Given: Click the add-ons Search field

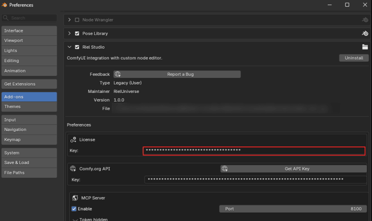Looking at the screenshot, I should 29,18.
